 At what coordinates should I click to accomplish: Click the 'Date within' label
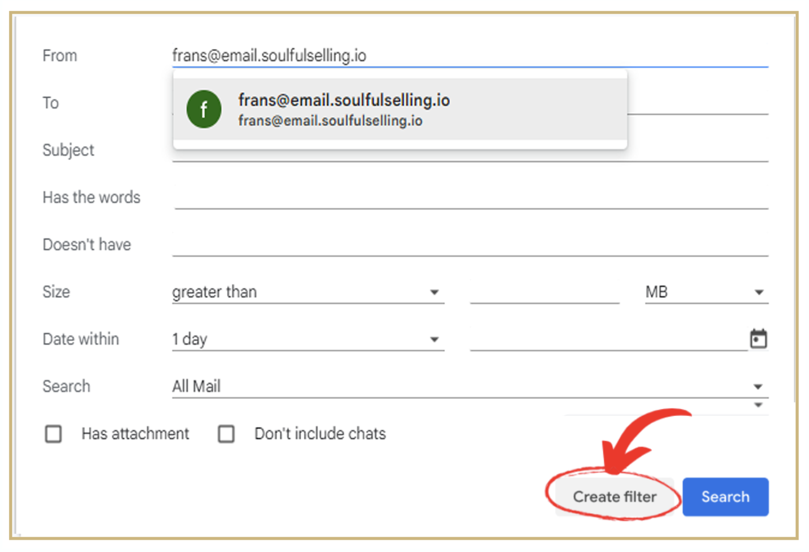pos(81,339)
